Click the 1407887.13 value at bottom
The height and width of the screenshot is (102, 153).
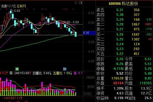point(12,98)
